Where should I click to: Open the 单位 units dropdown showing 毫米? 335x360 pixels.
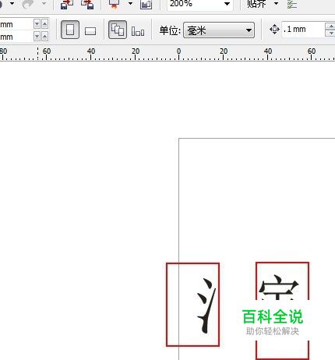(219, 30)
